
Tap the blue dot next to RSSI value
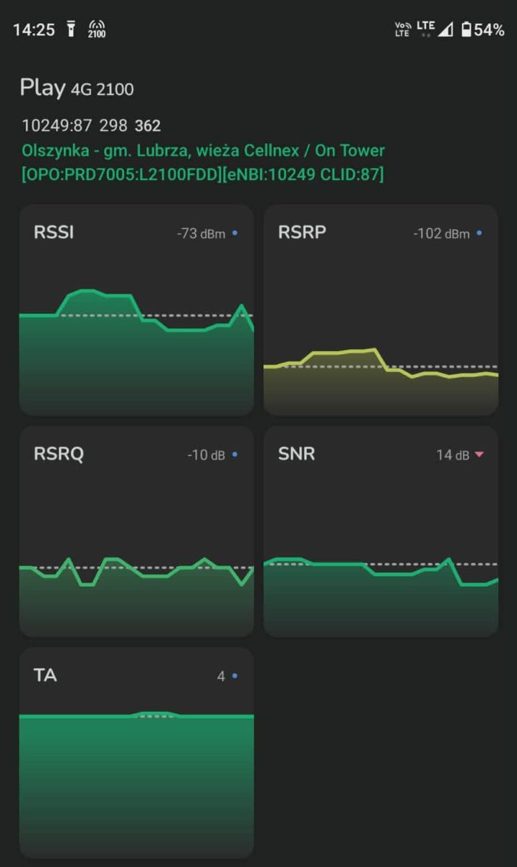pos(235,233)
